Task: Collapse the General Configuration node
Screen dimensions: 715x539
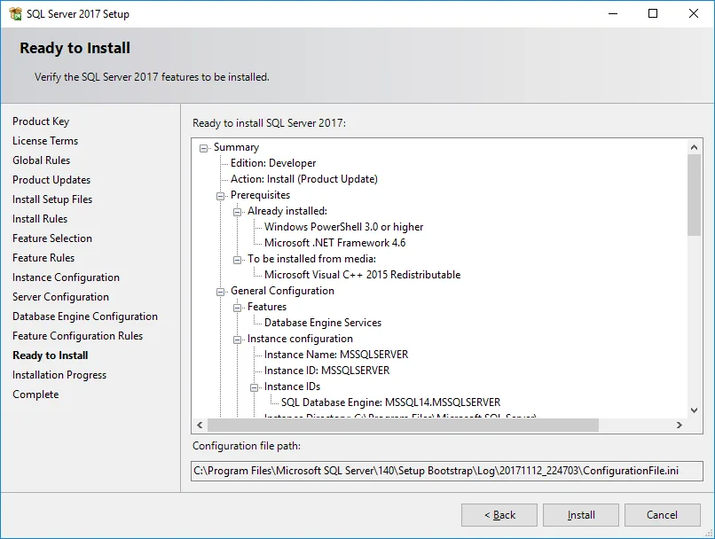Action: [220, 292]
